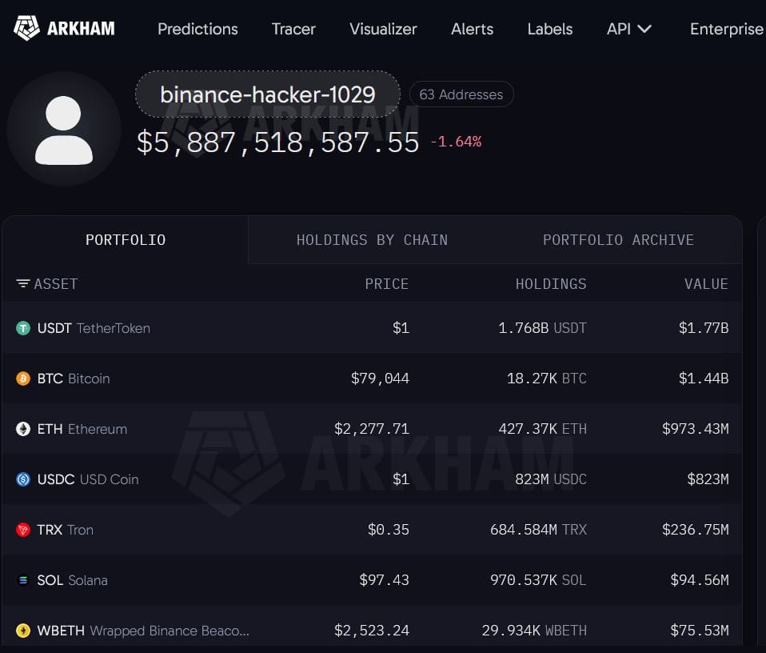Open the Tracer tool
The height and width of the screenshot is (653, 766).
[x=293, y=29]
